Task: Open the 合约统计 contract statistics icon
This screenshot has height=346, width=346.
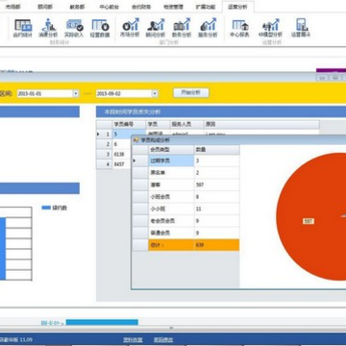Action: pos(23,29)
